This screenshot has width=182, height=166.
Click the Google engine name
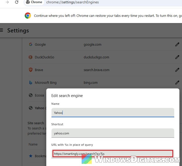pyautogui.click(x=40, y=44)
